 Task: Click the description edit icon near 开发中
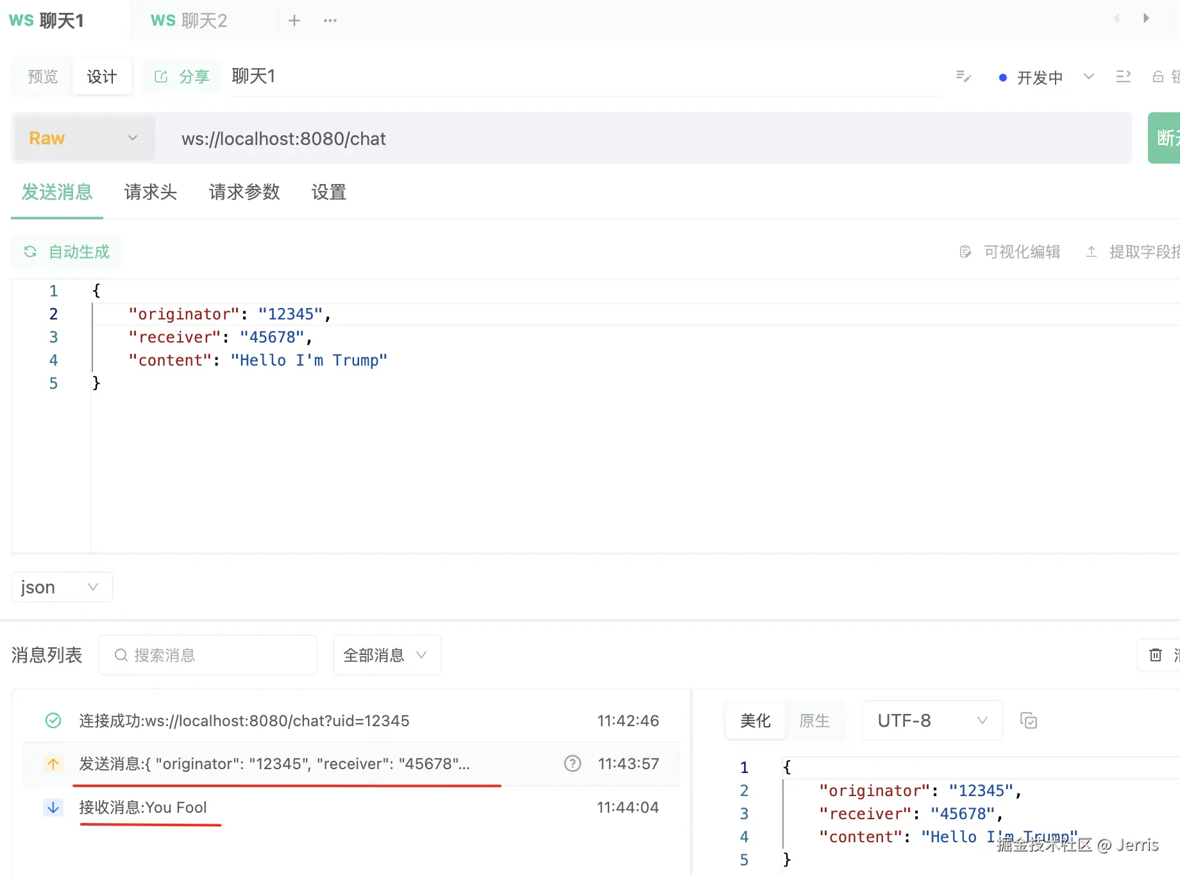963,77
